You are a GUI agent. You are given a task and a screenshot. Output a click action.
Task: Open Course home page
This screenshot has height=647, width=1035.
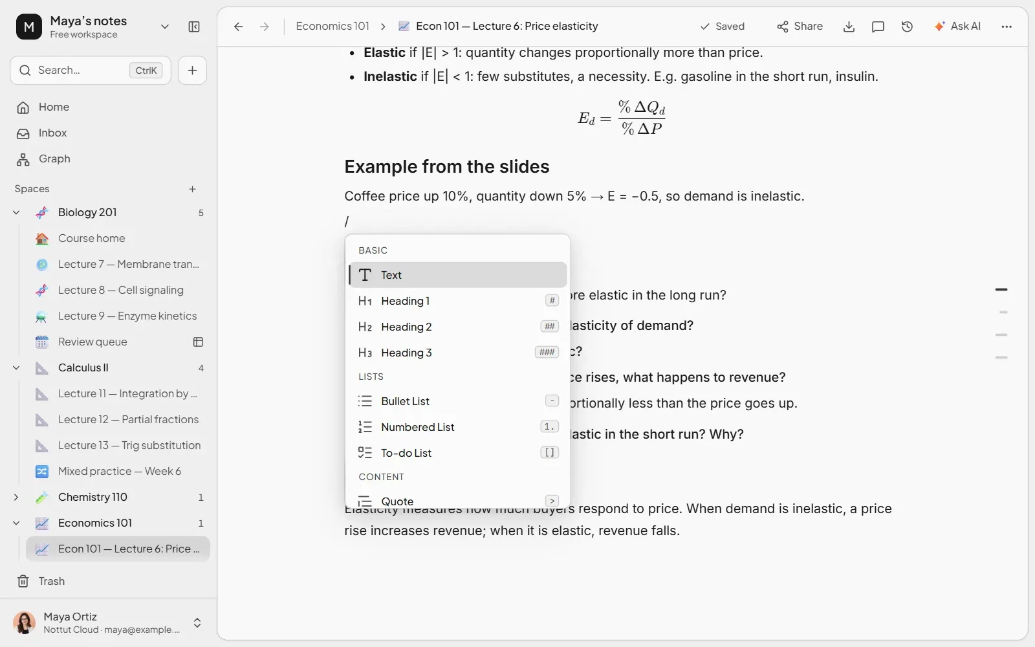118,238
